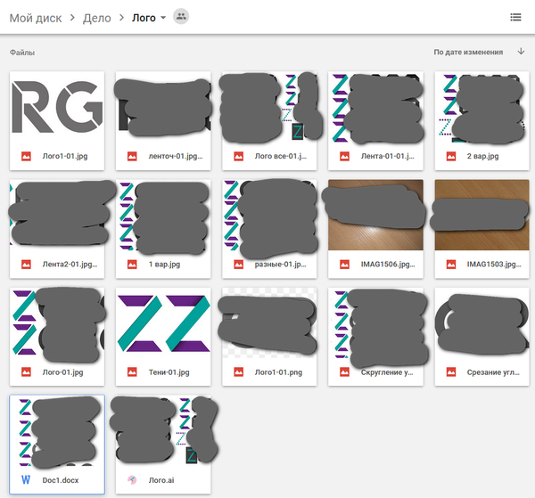The width and height of the screenshot is (535, 498).
Task: Open shared members icon next to Лого
Action: (181, 17)
